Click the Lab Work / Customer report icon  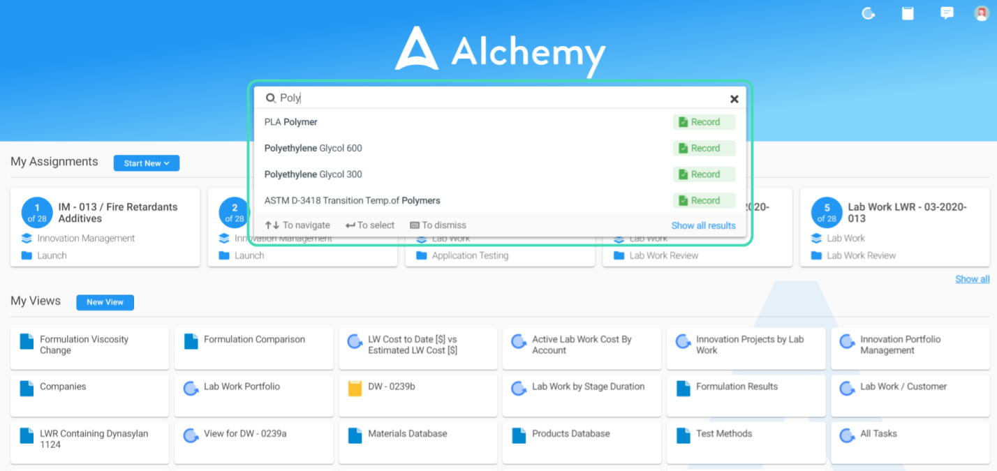click(x=847, y=388)
